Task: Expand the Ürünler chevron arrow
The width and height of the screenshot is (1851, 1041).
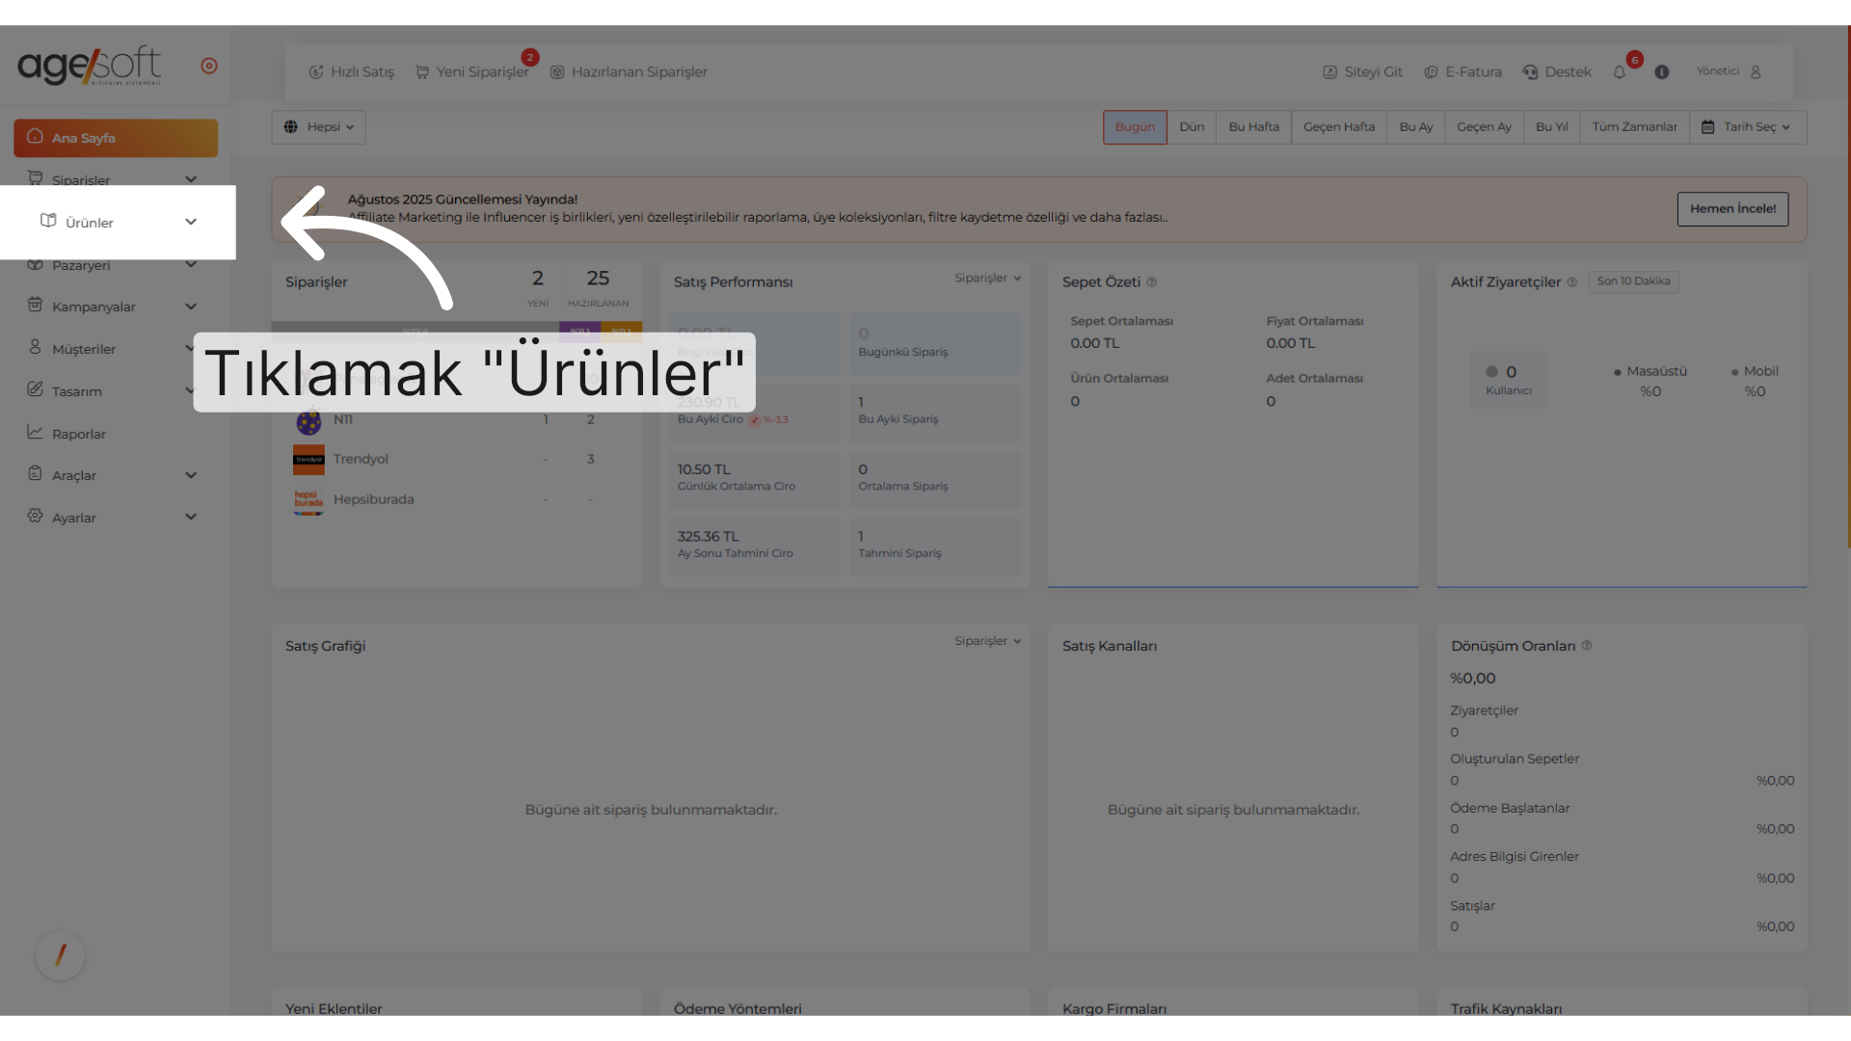Action: click(191, 222)
